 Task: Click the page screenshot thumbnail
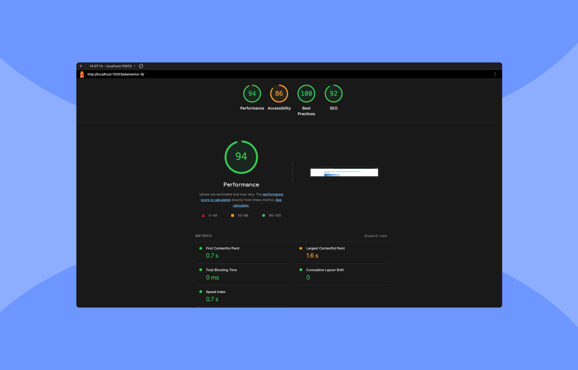point(344,172)
